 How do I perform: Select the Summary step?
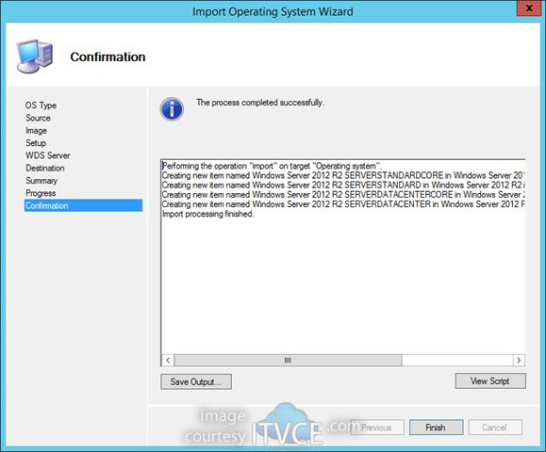point(41,181)
